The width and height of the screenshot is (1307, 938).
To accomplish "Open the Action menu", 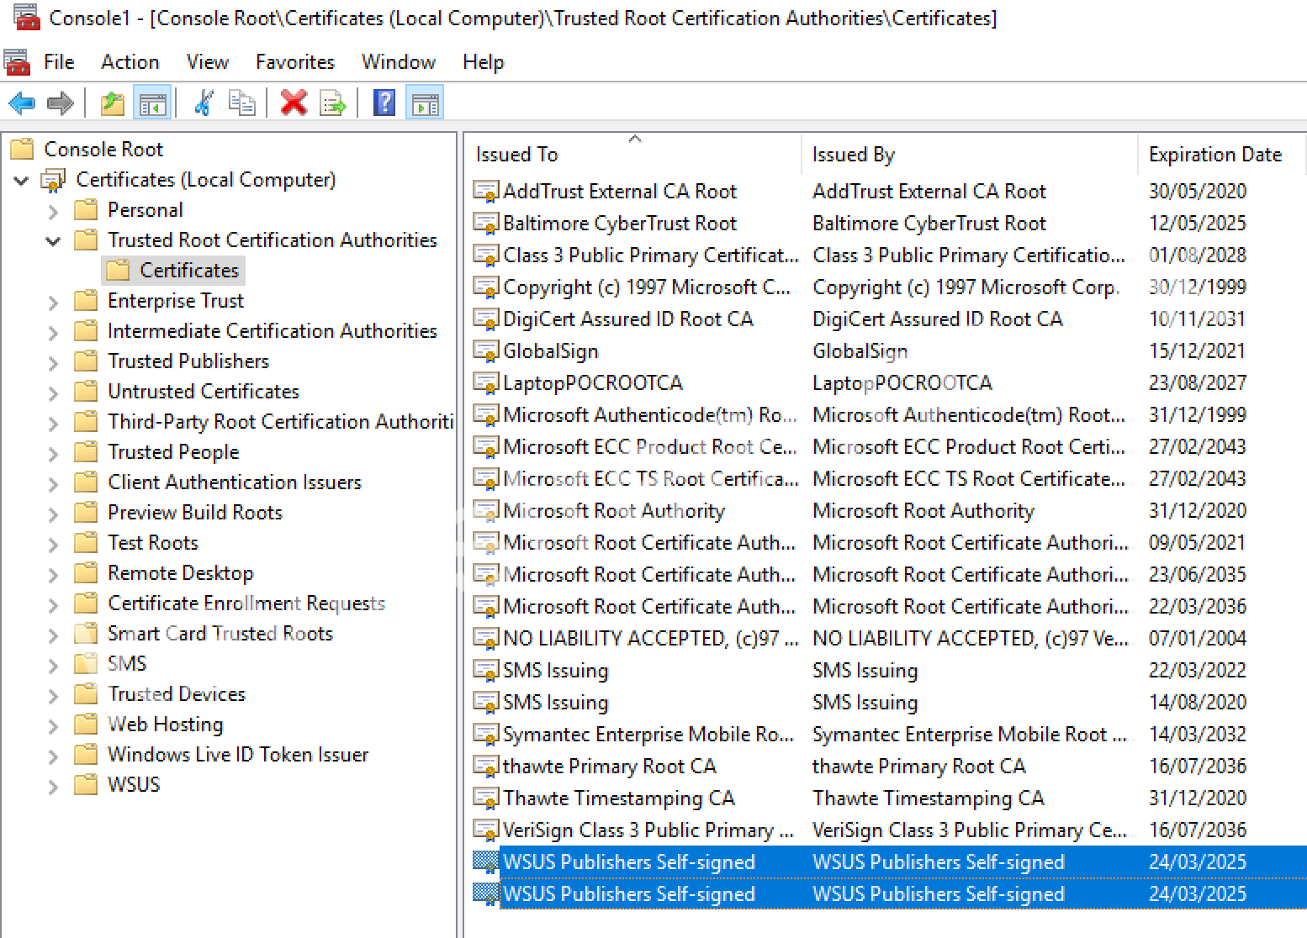I will pyautogui.click(x=130, y=62).
